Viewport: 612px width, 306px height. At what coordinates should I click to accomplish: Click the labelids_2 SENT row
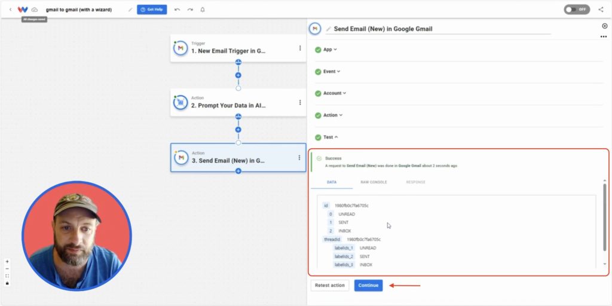(x=352, y=256)
